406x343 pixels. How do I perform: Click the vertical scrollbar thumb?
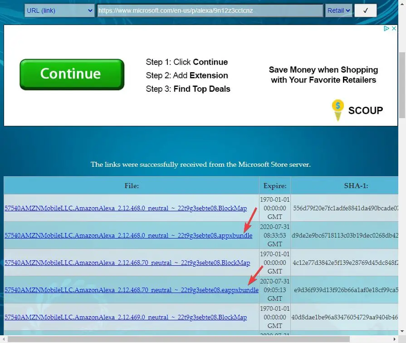point(402,85)
